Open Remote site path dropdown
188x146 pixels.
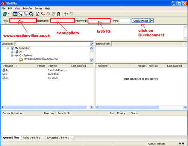[x=185, y=44]
